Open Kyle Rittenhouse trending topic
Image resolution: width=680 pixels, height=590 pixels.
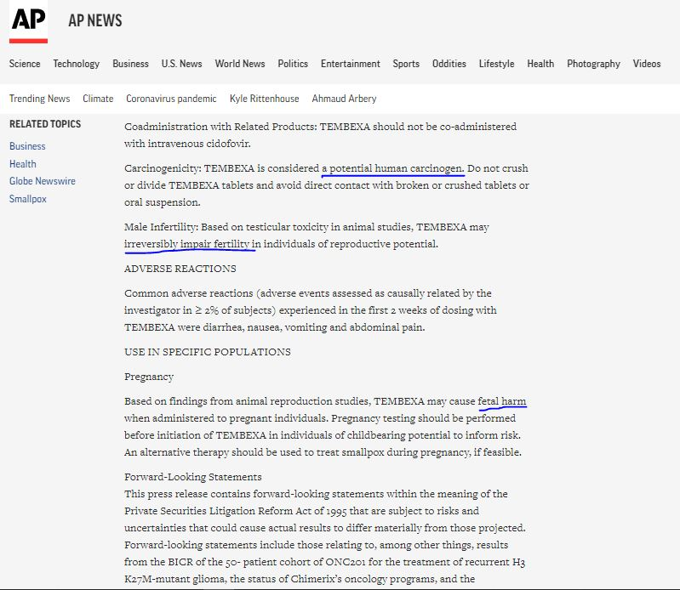tap(264, 99)
